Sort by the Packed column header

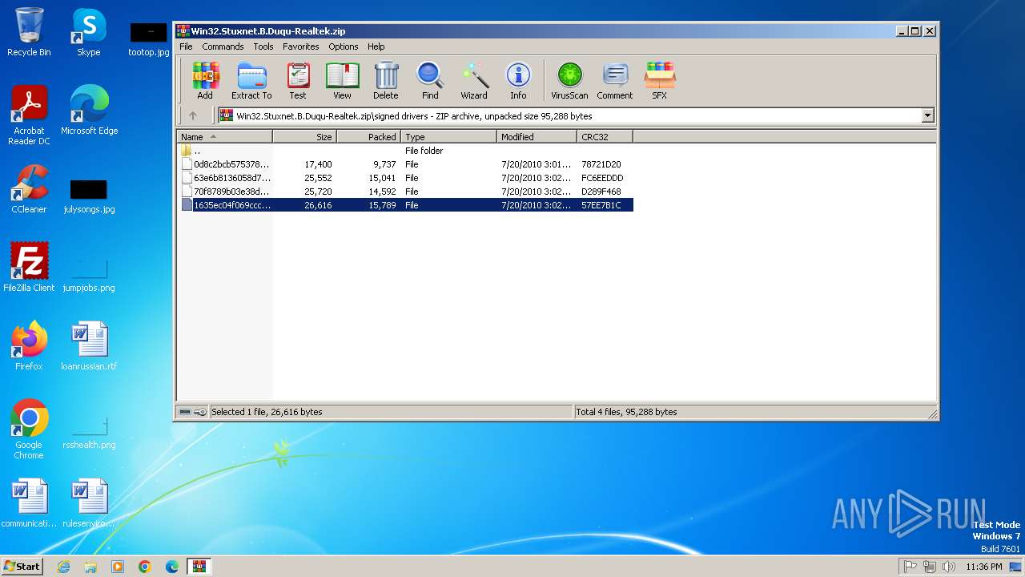(x=368, y=137)
